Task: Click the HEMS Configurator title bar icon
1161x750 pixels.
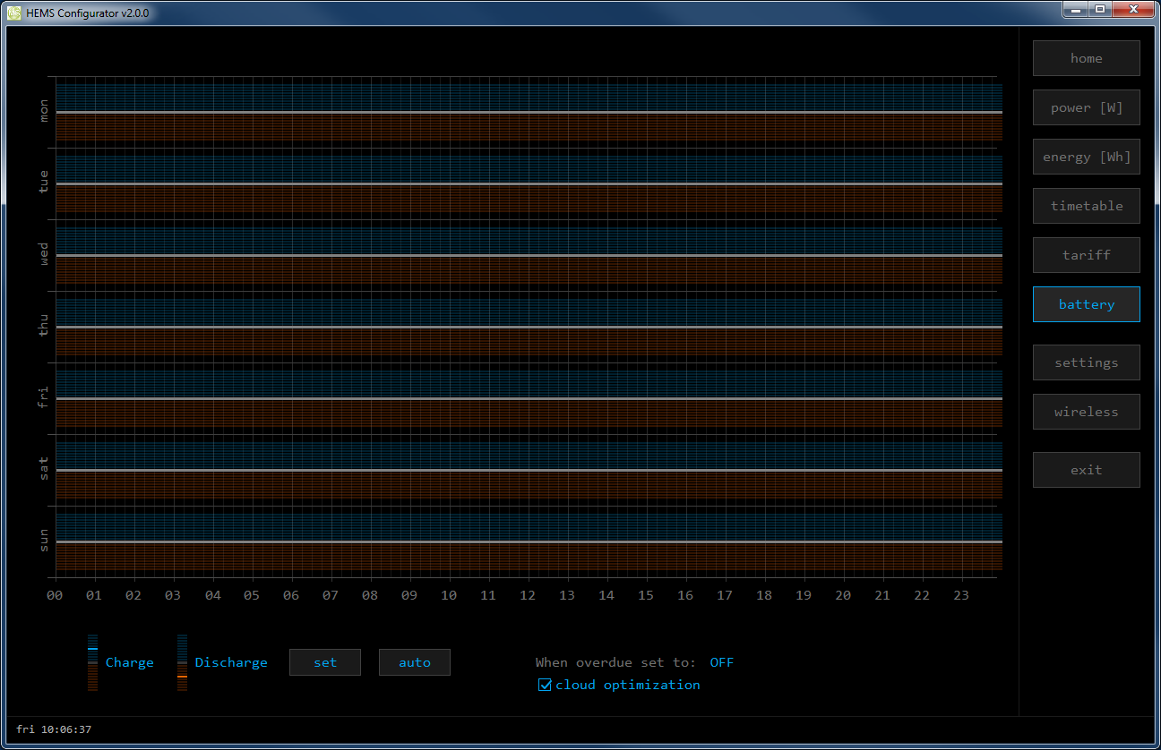Action: pyautogui.click(x=13, y=12)
